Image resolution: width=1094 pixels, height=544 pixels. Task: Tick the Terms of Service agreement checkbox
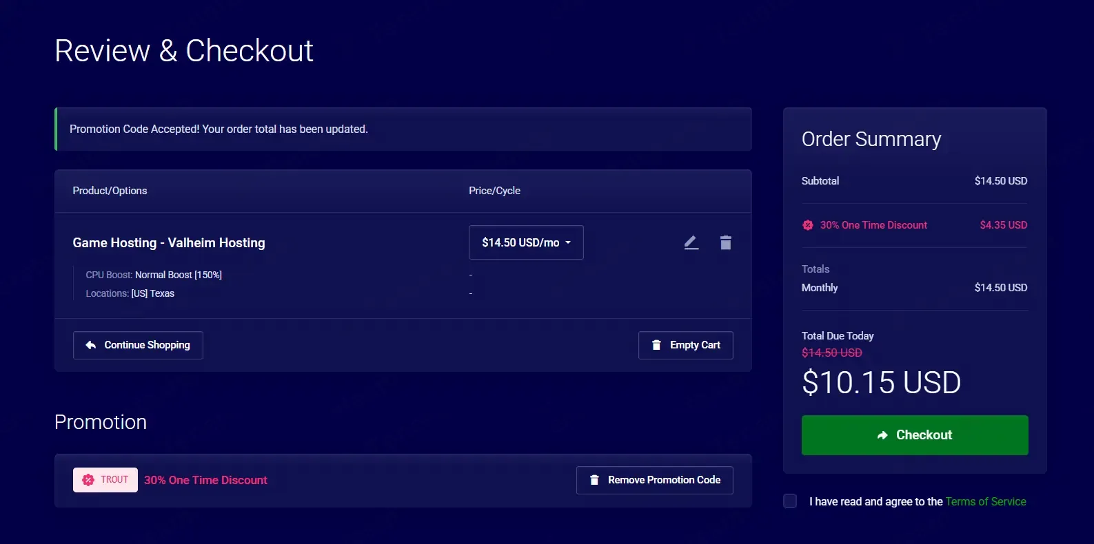(790, 501)
